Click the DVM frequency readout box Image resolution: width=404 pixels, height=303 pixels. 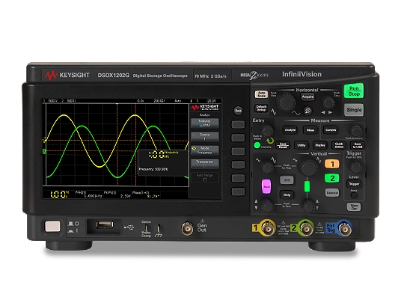[x=163, y=163]
